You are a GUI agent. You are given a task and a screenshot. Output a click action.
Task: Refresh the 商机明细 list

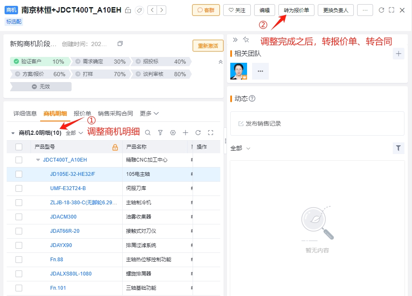point(198,133)
